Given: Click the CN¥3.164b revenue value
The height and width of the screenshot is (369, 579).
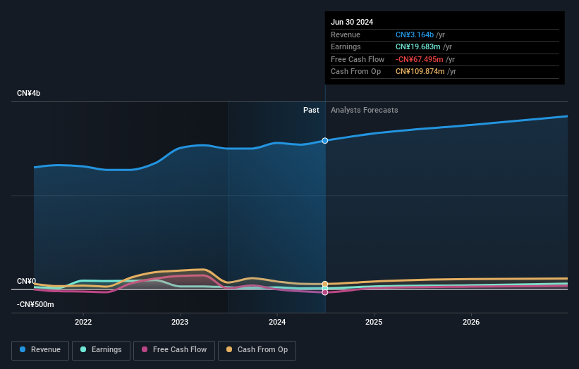Looking at the screenshot, I should (415, 35).
